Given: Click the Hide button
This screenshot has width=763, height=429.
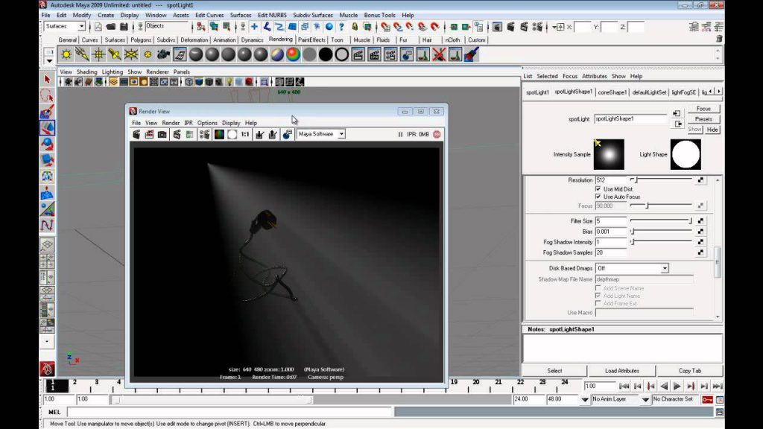Looking at the screenshot, I should click(712, 130).
